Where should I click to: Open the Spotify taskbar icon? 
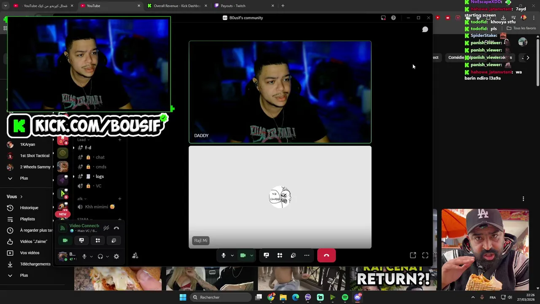point(345,297)
